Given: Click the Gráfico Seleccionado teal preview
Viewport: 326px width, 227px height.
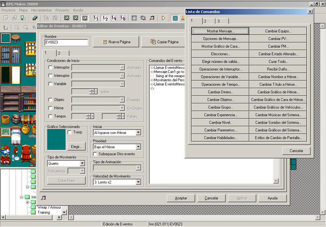Looking at the screenshot, I should 56,139.
